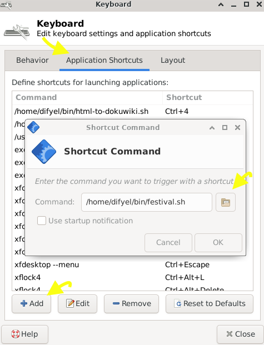Click Reset to Defaults button
The width and height of the screenshot is (264, 345).
tap(210, 304)
